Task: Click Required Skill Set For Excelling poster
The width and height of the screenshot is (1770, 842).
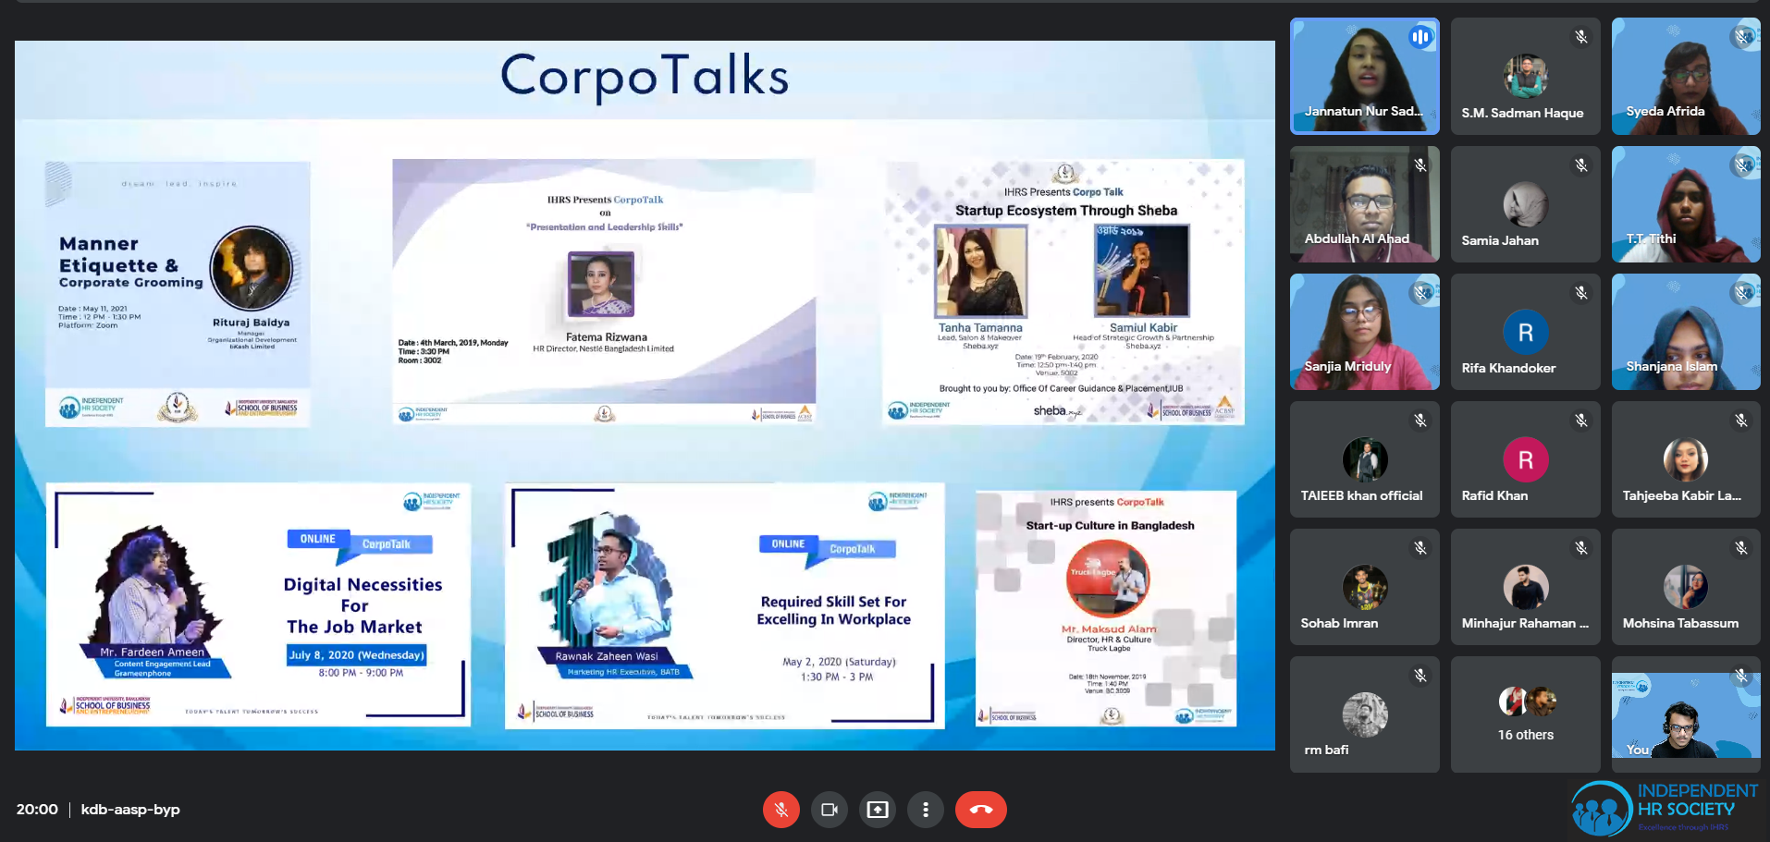Action: point(724,605)
